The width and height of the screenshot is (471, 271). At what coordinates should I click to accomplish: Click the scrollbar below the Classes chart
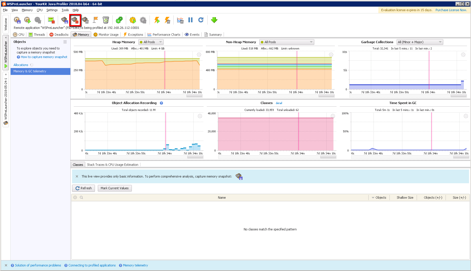[x=328, y=157]
